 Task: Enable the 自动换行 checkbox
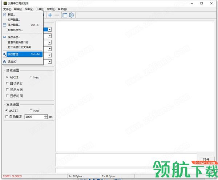[14, 83]
